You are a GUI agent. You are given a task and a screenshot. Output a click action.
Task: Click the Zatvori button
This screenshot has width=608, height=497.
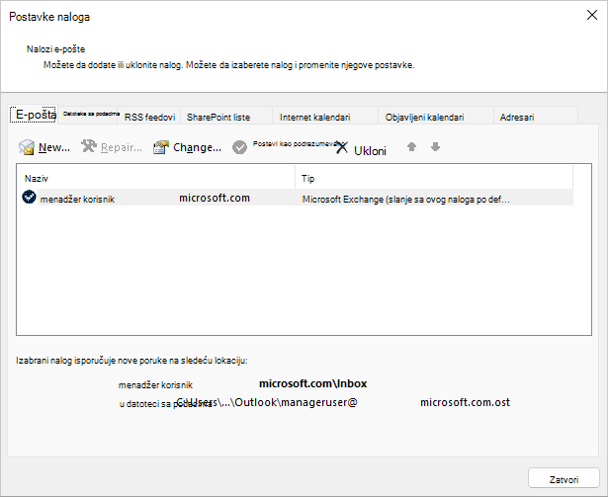[x=564, y=479]
